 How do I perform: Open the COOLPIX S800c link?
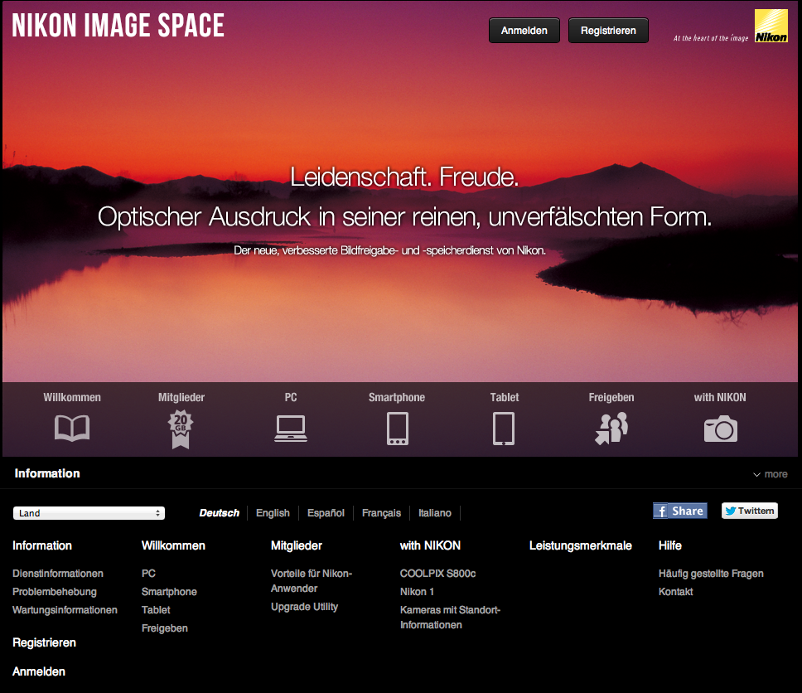(437, 574)
